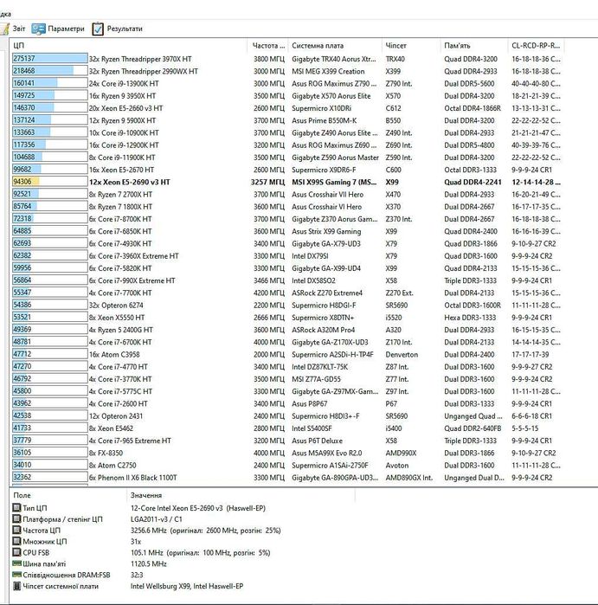Screen dimensions: 598x605
Task: Click the Співвідношення DRAM:FSB memory icon
Action: [x=16, y=575]
